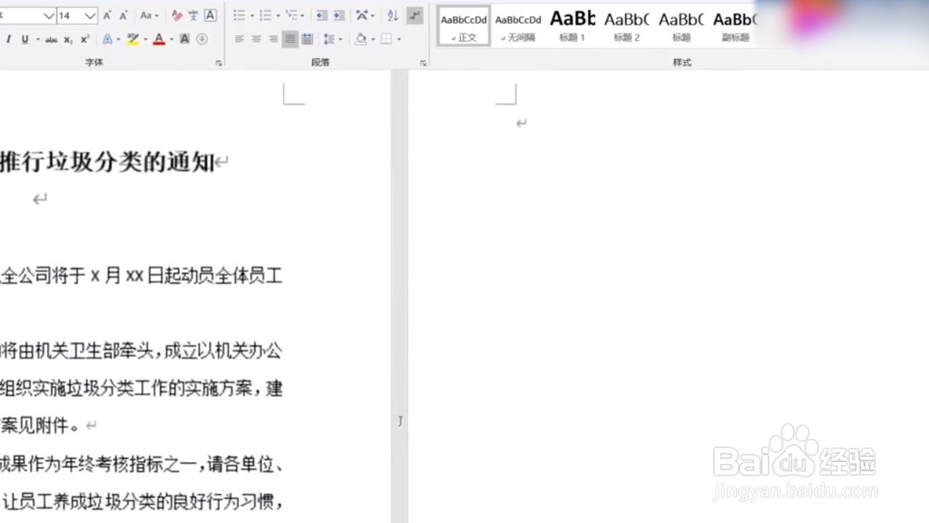
Task: Apply multilevel list formatting
Action: (292, 15)
